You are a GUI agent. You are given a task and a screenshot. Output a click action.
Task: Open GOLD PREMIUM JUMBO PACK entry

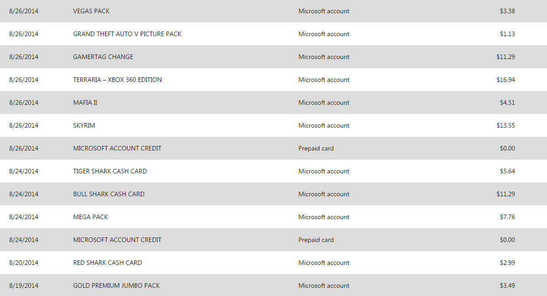click(x=117, y=285)
